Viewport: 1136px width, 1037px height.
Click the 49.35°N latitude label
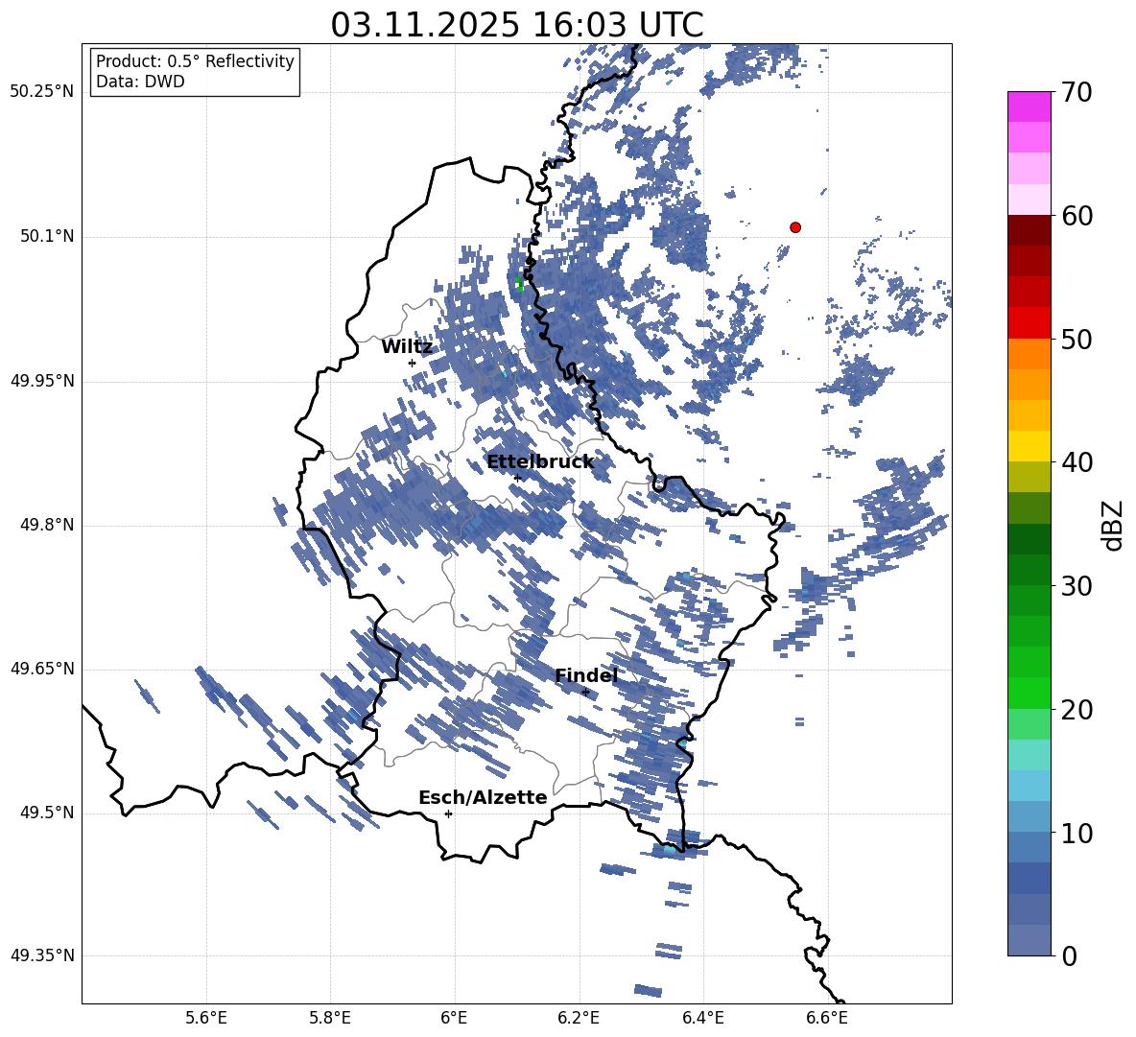click(x=43, y=955)
